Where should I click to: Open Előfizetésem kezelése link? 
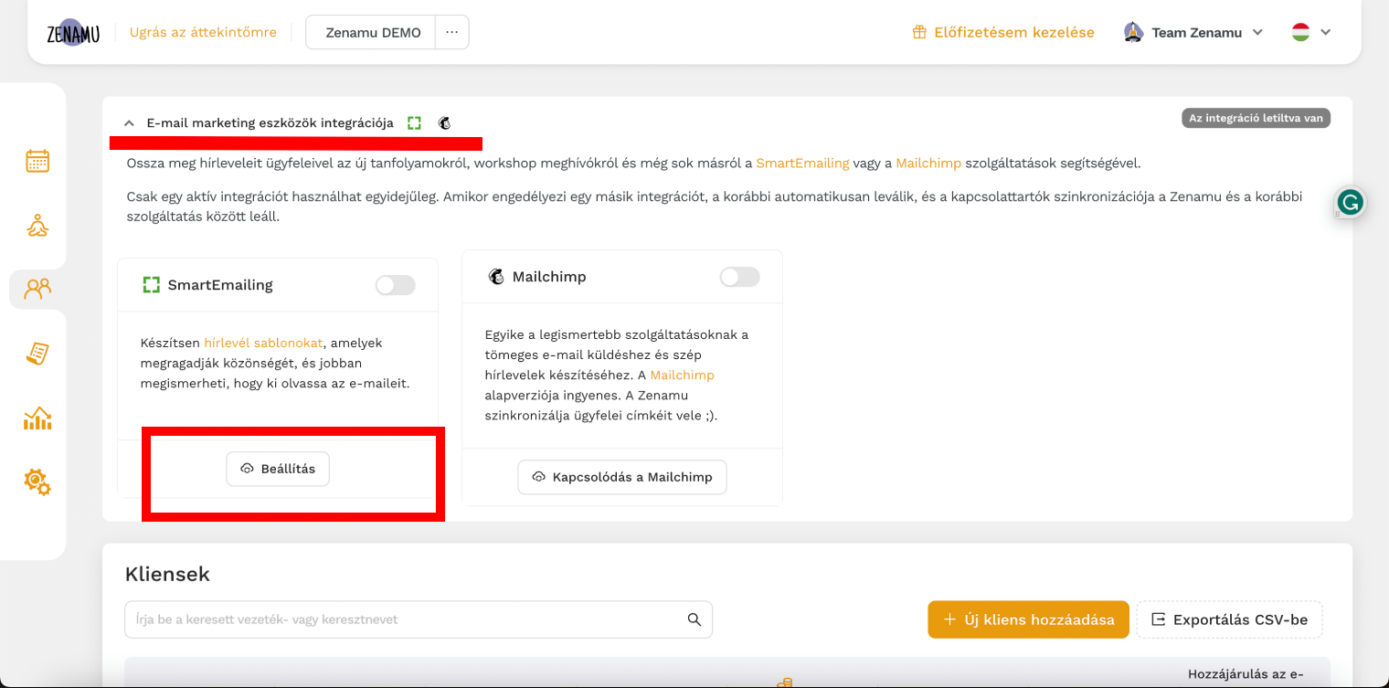click(1014, 33)
